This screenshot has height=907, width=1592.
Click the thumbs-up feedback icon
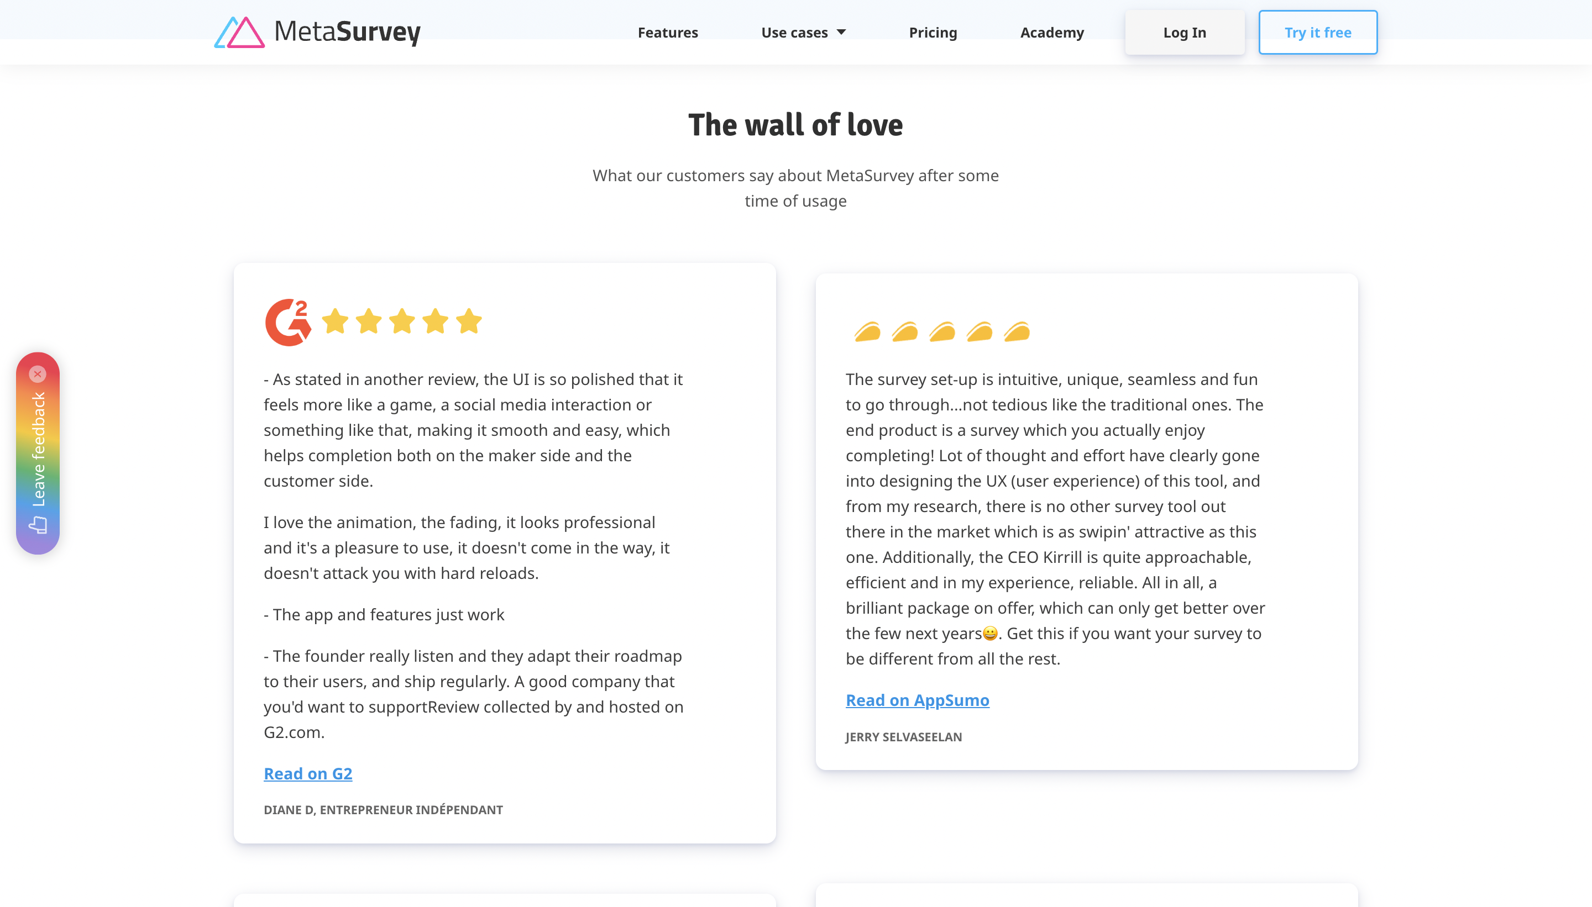coord(38,525)
